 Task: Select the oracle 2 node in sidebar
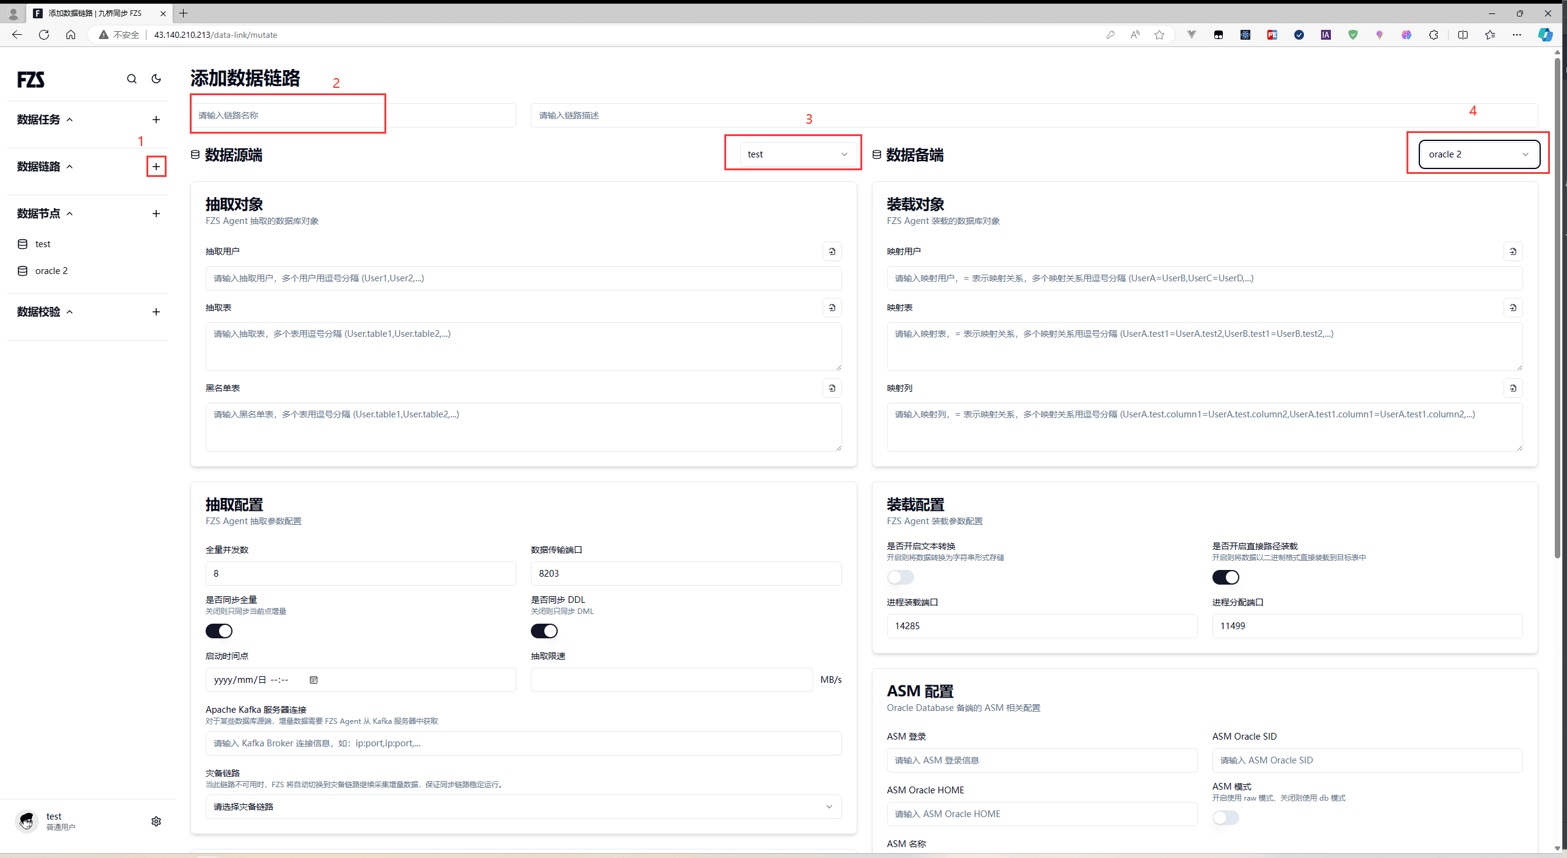pos(51,271)
